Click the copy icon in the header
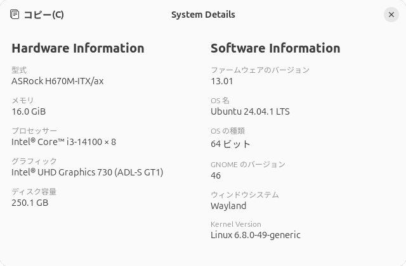This screenshot has width=406, height=266. point(15,14)
